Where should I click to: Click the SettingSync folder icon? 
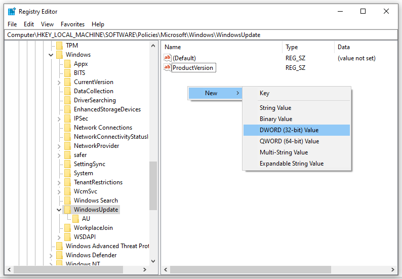[68, 164]
